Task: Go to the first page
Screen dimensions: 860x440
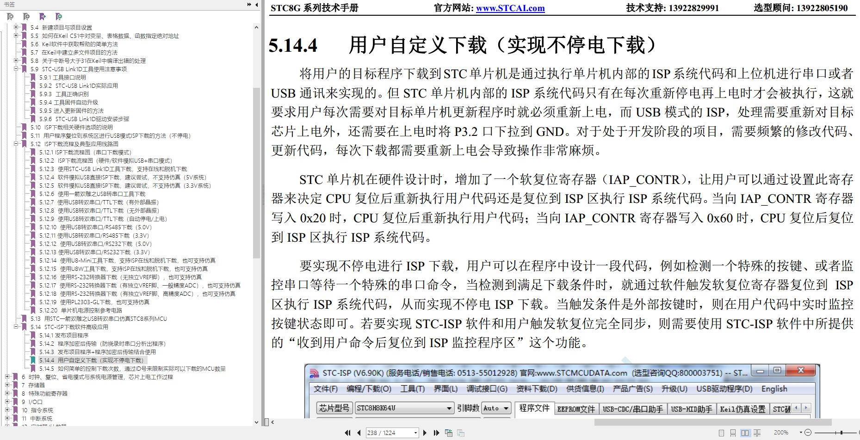Action: (x=347, y=433)
